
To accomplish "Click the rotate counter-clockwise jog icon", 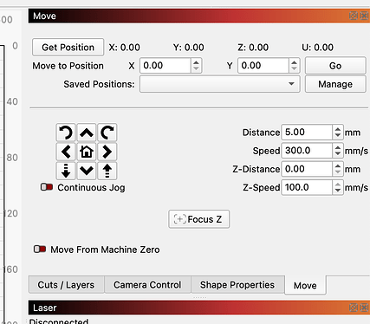I will [x=66, y=133].
